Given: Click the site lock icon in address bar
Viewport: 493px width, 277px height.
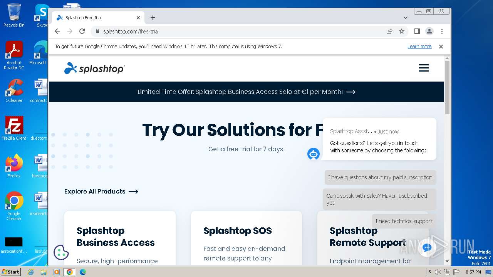Looking at the screenshot, I should point(97,32).
